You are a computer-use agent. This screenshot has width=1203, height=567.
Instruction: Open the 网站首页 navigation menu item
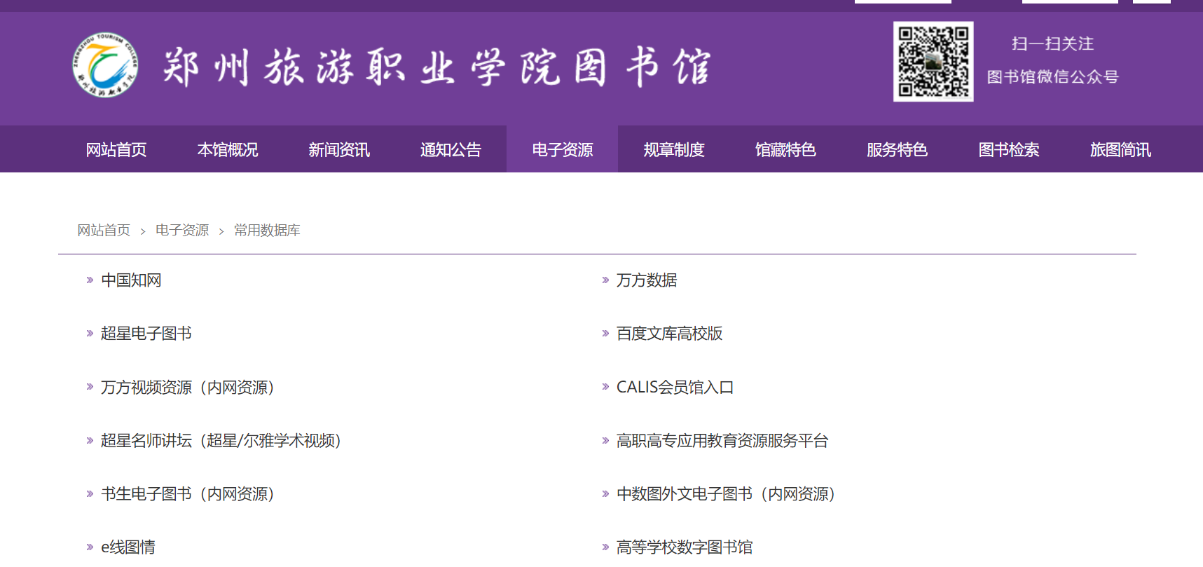tap(116, 149)
